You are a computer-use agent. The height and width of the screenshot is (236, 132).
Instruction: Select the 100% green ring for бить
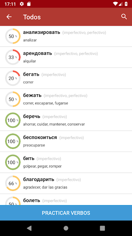point(13,162)
